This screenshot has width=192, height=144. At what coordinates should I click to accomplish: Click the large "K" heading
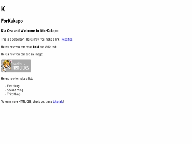pyautogui.click(x=3, y=9)
